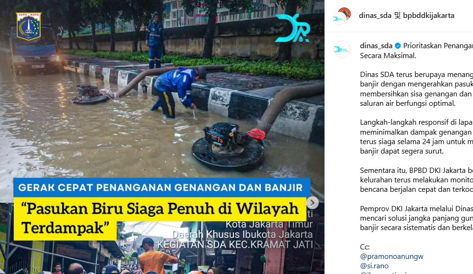473x274 pixels.
Task: Click the blue verified badge beside dinas_sda
Action: click(397, 46)
